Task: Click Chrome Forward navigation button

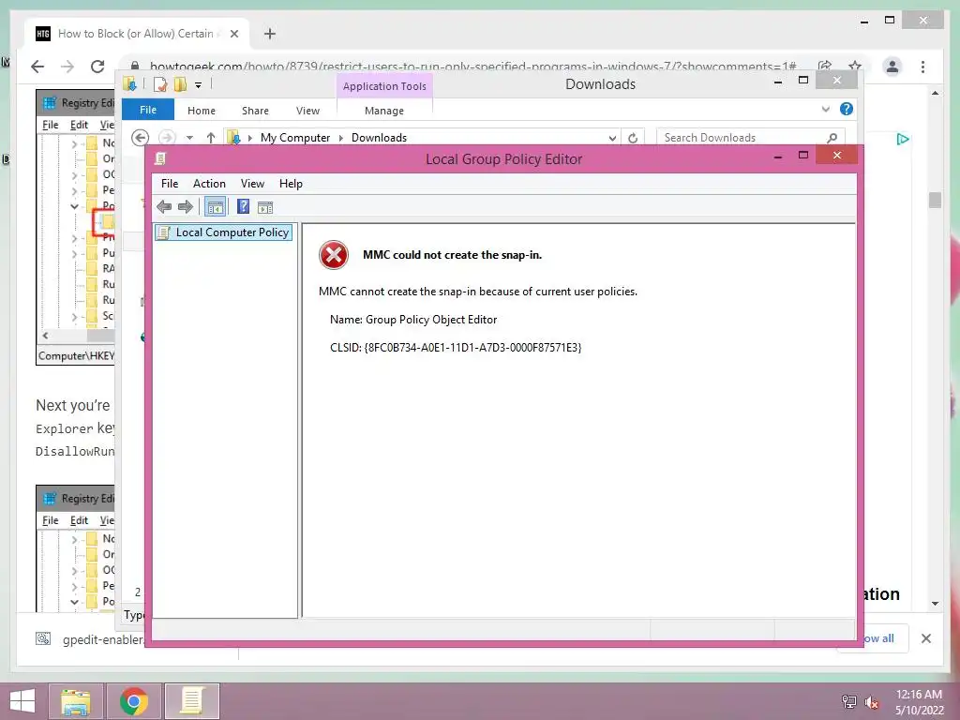Action: pyautogui.click(x=67, y=67)
